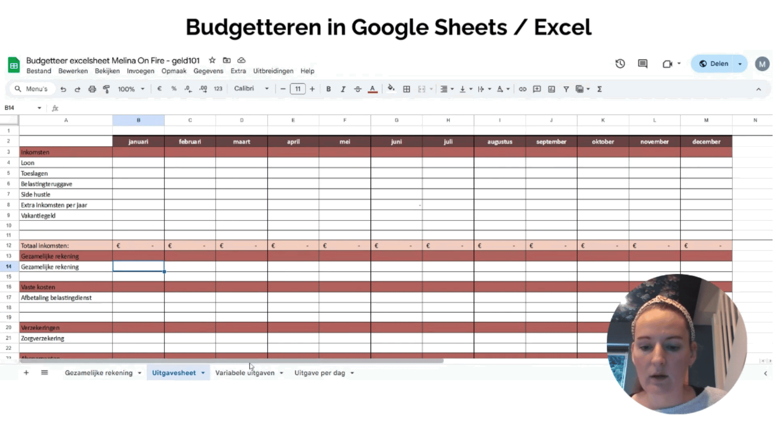
Task: Apply percent number format
Action: click(x=174, y=89)
